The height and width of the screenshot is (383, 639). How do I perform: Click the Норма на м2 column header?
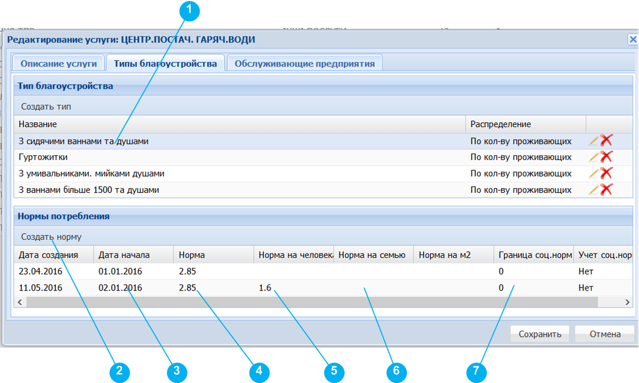453,255
